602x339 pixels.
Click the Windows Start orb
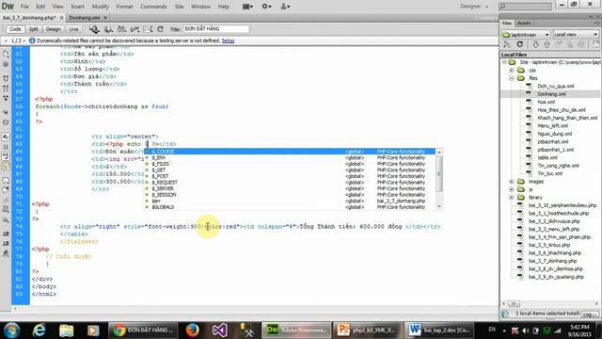pos(11,330)
